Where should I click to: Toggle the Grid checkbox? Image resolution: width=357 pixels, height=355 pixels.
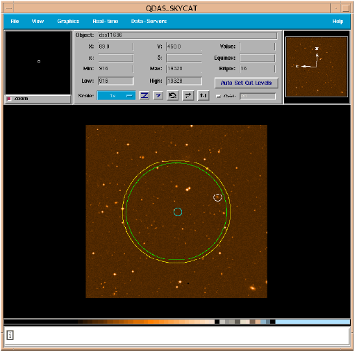(218, 96)
